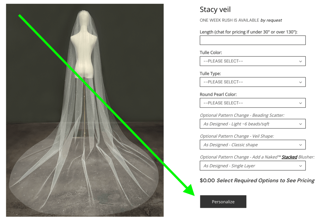The width and height of the screenshot is (319, 219).
Task: Click the chevron arrow in Round Pearl Color
Action: click(301, 103)
